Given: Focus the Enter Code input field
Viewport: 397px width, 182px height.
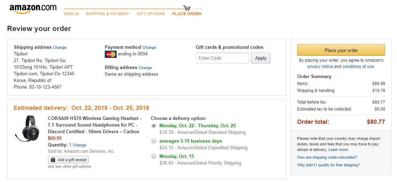Looking at the screenshot, I should point(222,58).
